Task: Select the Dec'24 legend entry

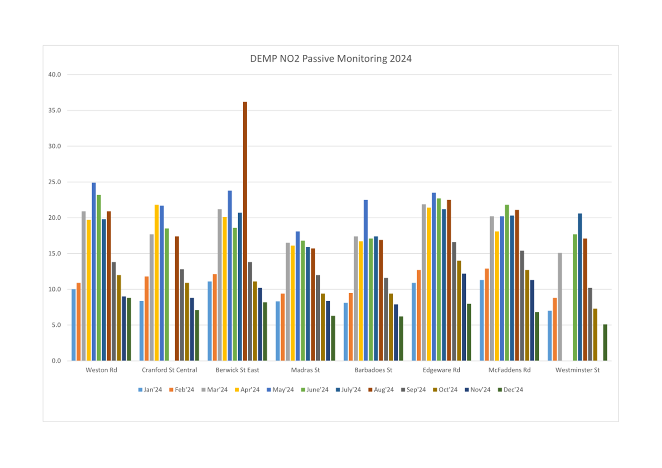Action: 510,390
